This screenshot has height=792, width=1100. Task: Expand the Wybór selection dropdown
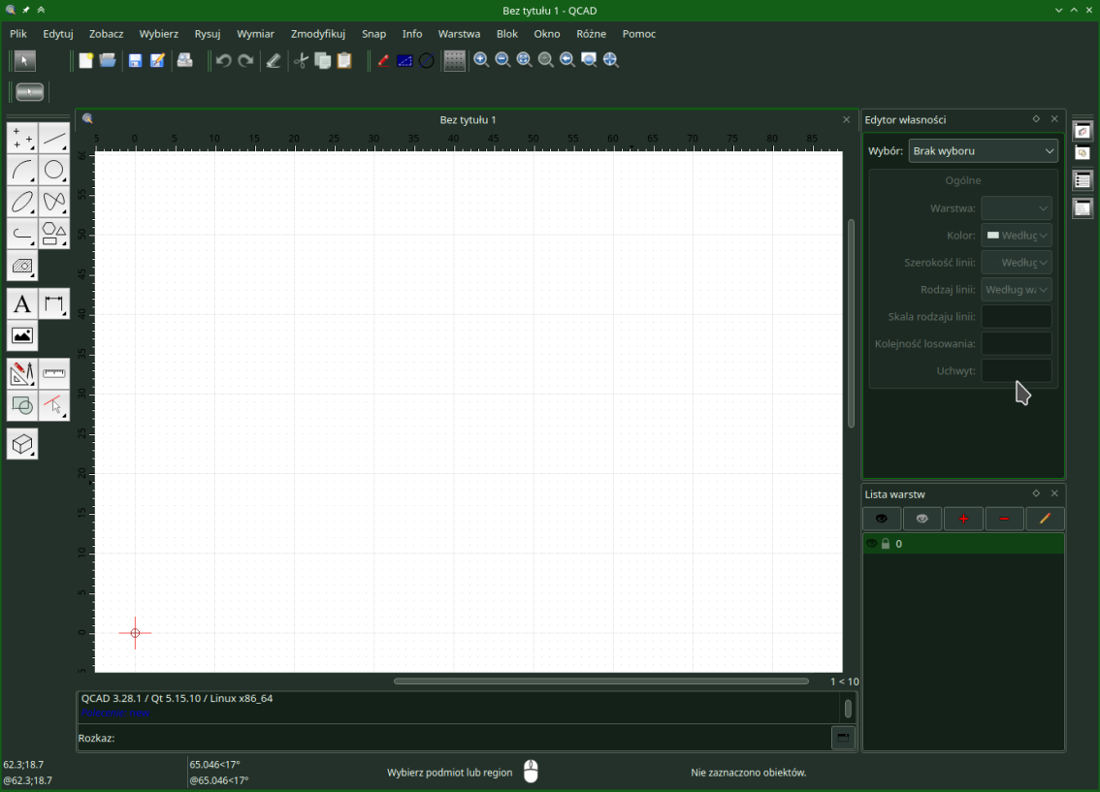[x=983, y=151]
